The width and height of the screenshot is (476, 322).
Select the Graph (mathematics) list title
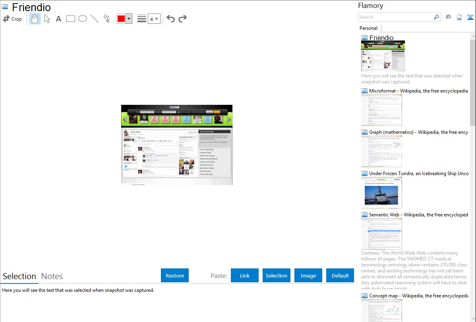pyautogui.click(x=418, y=132)
